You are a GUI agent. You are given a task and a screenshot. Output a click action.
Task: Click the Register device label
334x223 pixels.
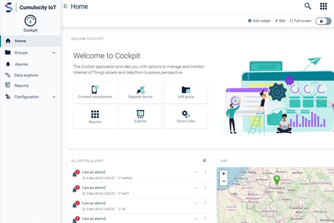click(140, 97)
